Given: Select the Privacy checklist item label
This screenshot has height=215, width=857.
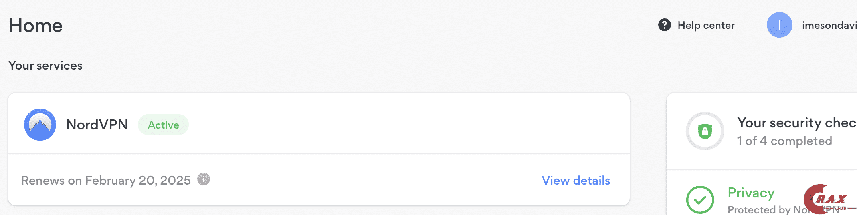Looking at the screenshot, I should click(751, 193).
